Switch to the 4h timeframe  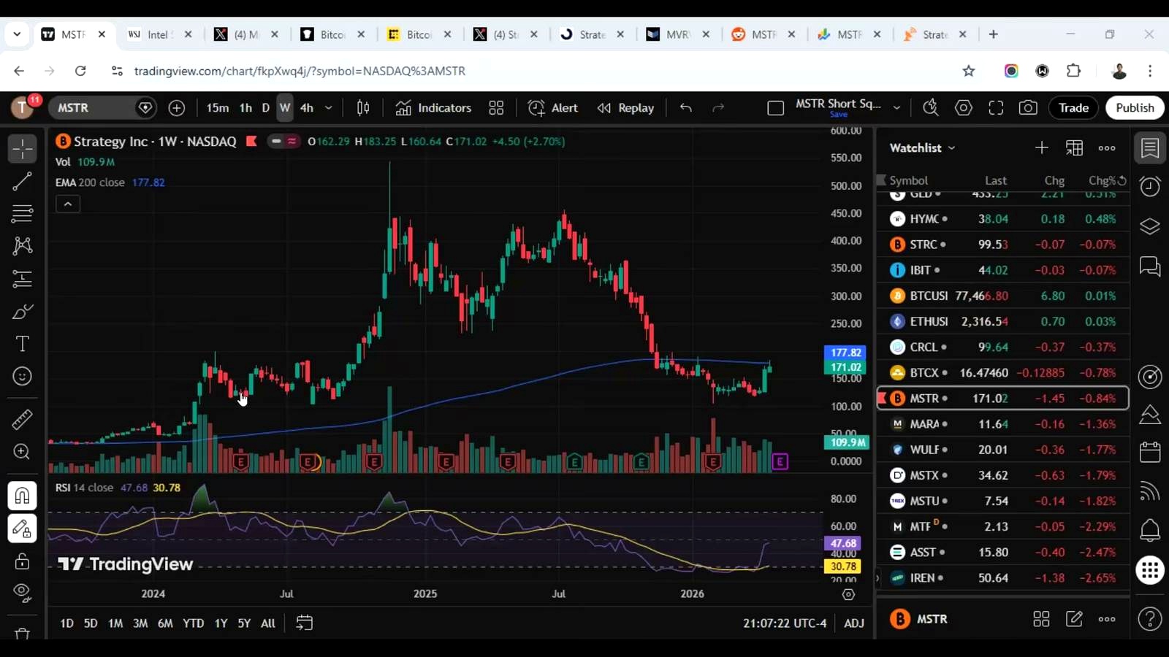(x=307, y=108)
